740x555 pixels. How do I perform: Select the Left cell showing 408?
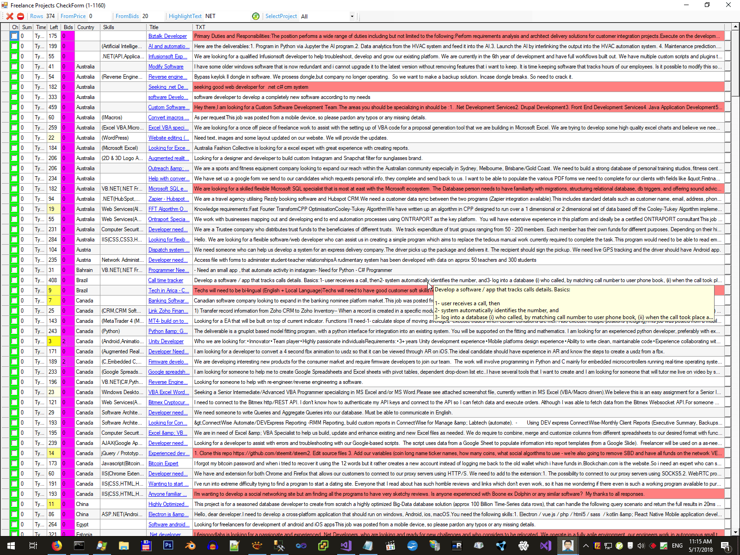[x=54, y=280]
